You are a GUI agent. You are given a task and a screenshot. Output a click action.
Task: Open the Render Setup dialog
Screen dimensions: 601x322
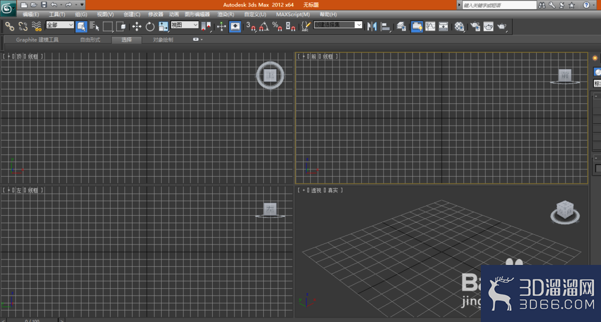(475, 26)
